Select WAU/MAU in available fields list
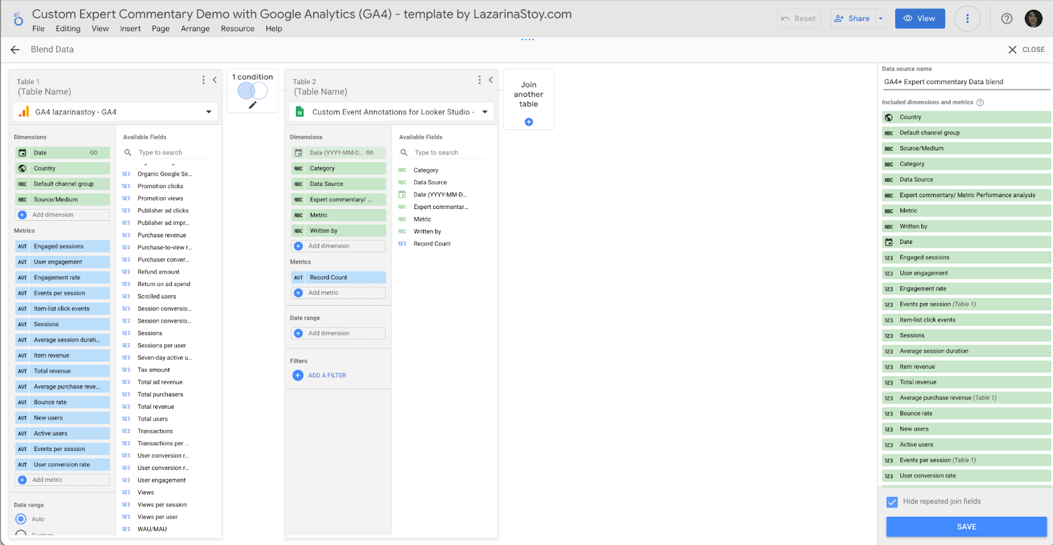 (152, 529)
